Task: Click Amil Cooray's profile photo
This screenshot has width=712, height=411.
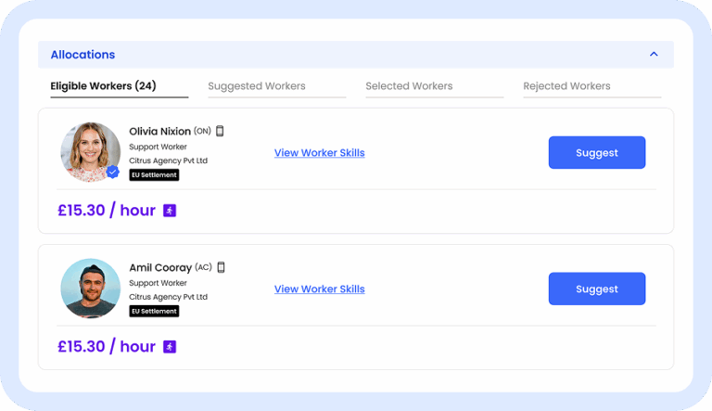Action: [90, 288]
